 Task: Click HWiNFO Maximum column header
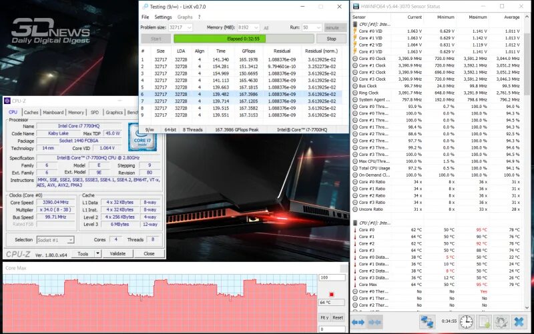tap(477, 17)
